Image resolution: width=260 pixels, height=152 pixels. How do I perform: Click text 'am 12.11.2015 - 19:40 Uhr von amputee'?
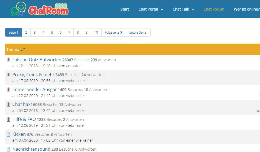[x=47, y=66]
